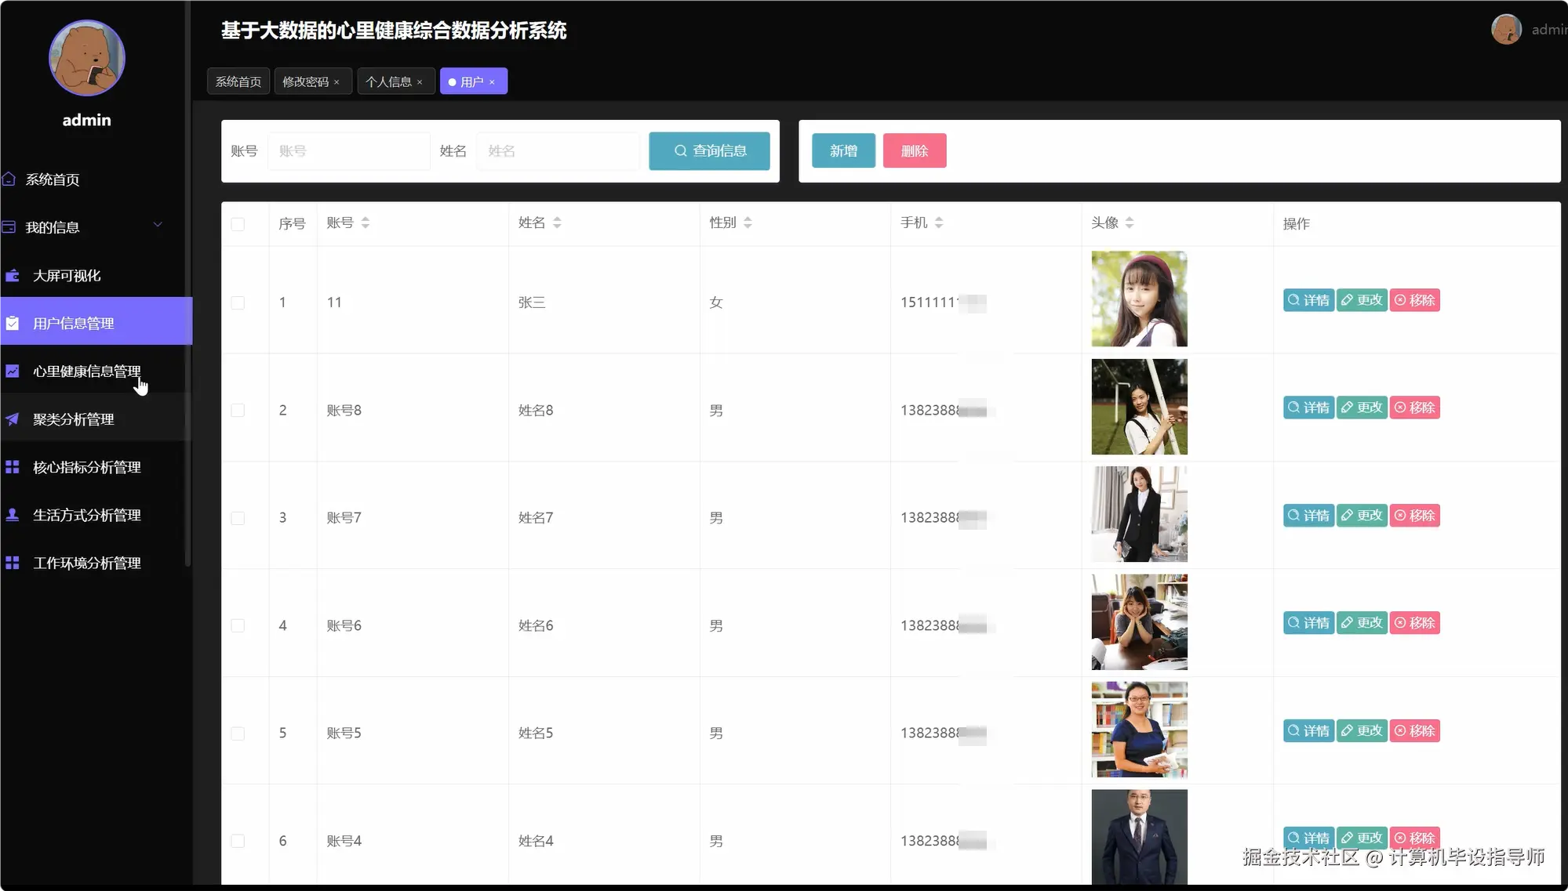Click 移除 for 账号6 row
1568x891 pixels.
(x=1415, y=623)
